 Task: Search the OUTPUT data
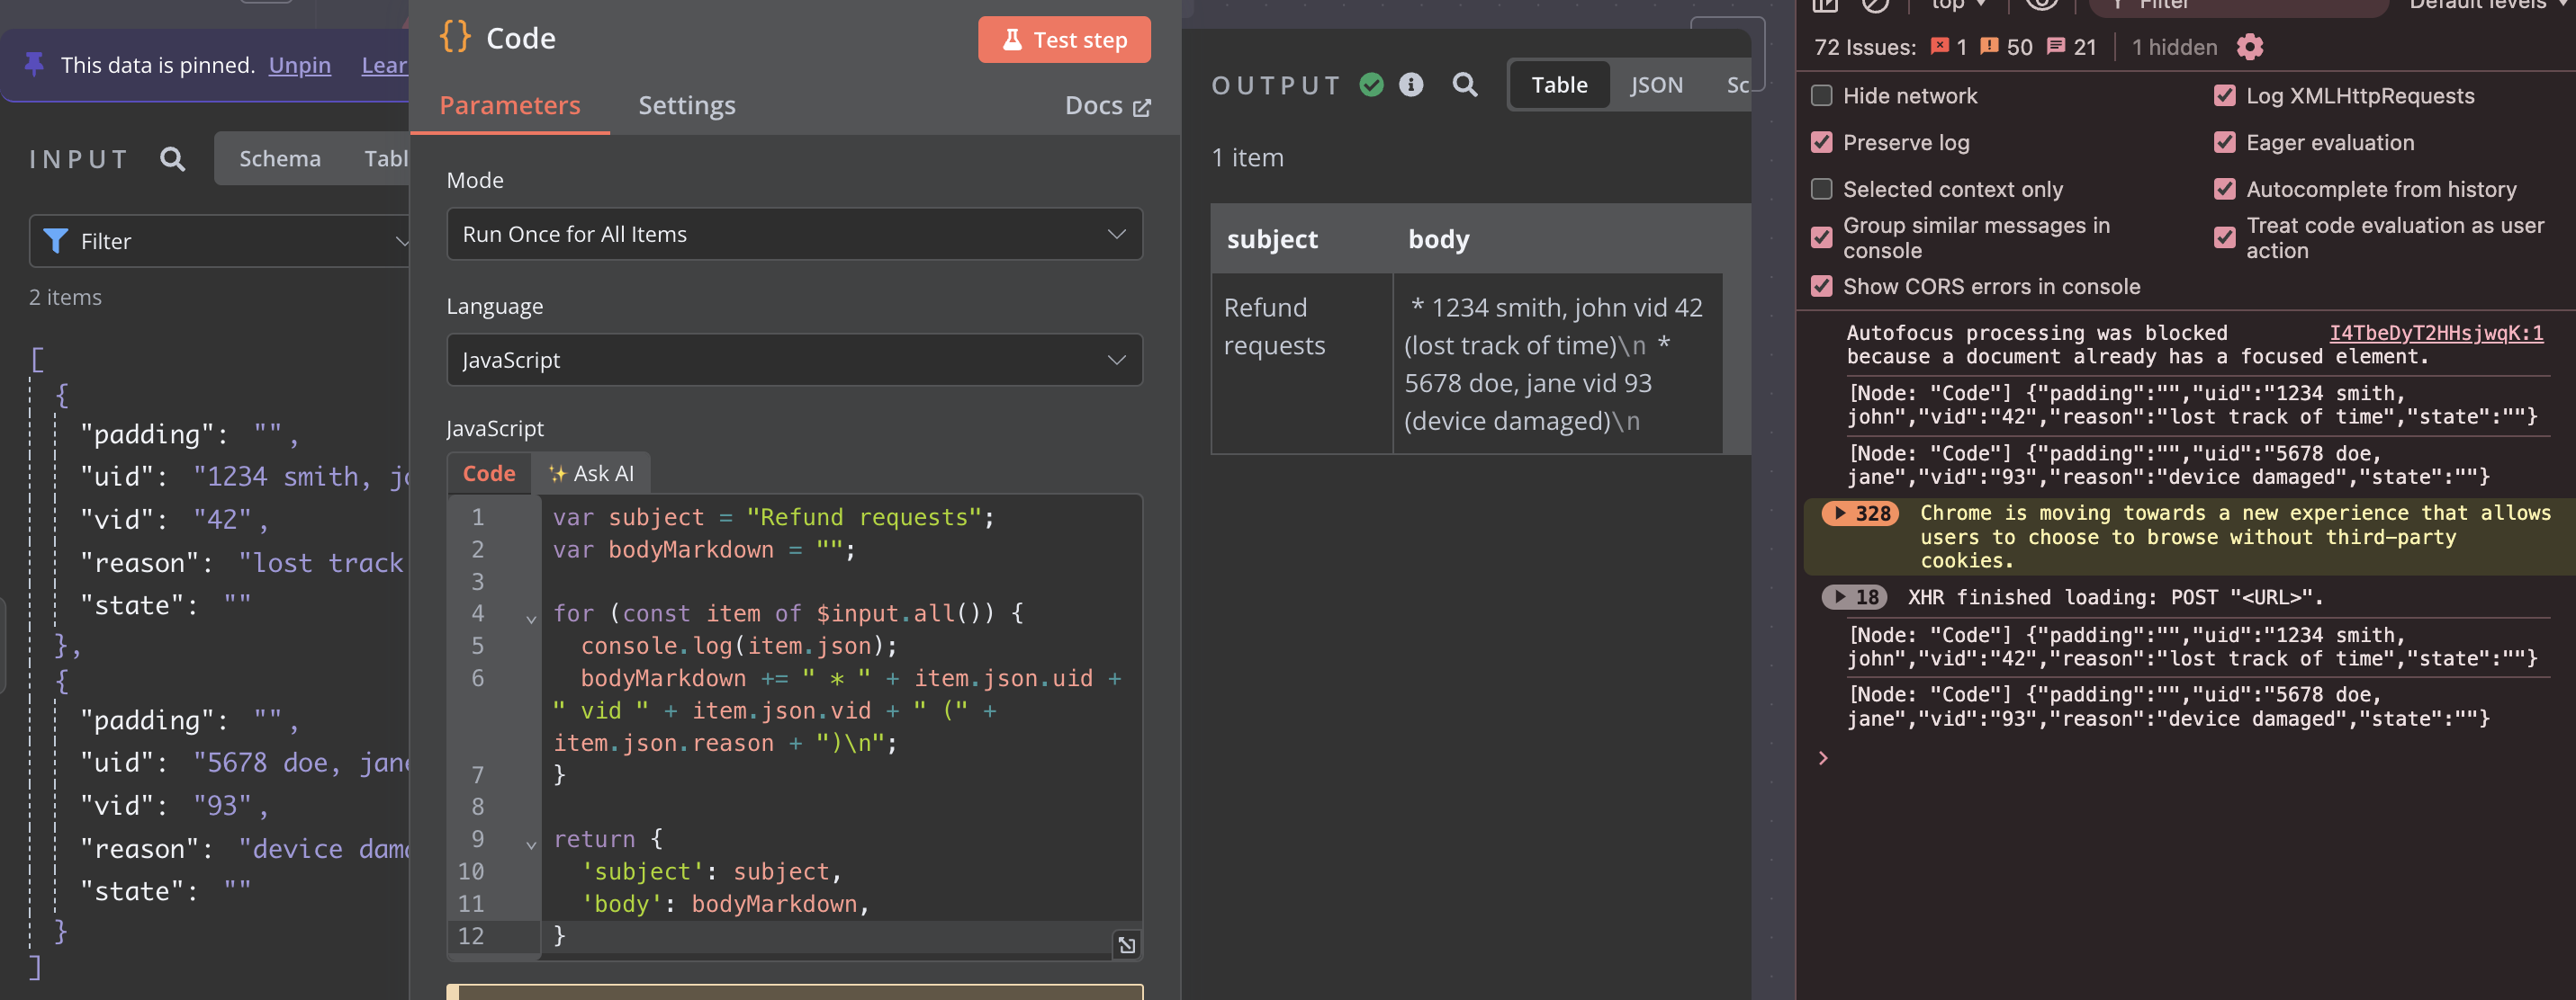(1464, 85)
